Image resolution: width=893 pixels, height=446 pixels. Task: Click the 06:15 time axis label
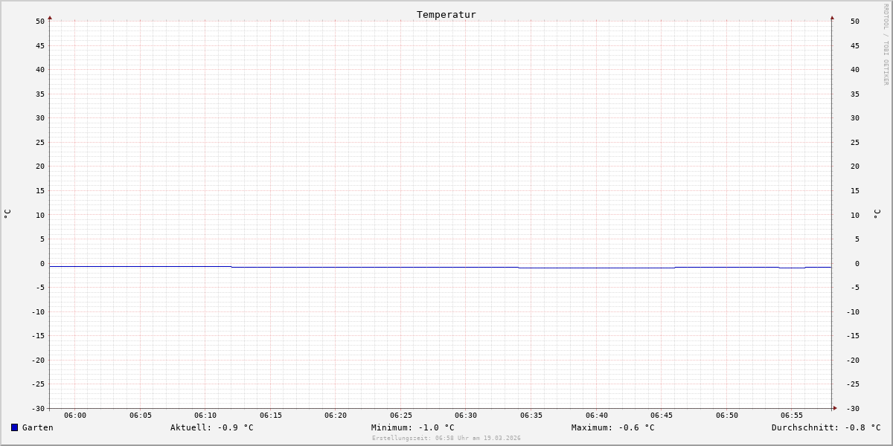[x=271, y=416]
